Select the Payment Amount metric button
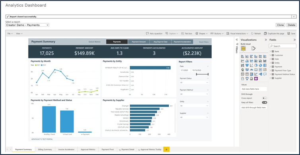Viewport: 300px width, 155px height. tap(139, 42)
